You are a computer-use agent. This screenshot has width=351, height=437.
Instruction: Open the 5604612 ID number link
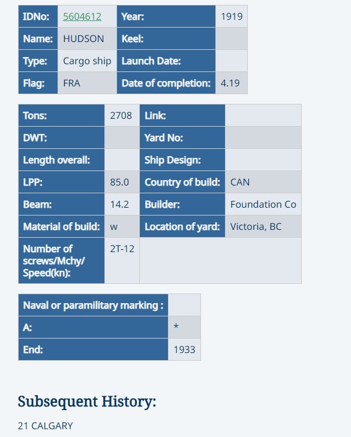(x=82, y=16)
